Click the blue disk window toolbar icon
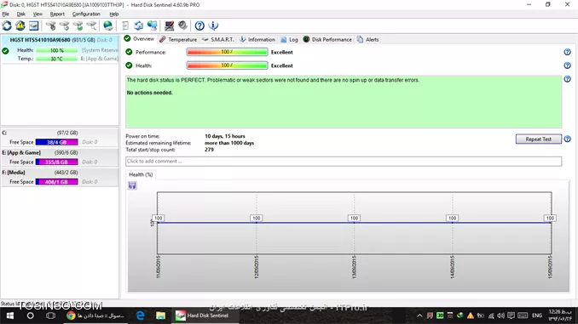The width and height of the screenshot is (578, 324). click(x=33, y=26)
